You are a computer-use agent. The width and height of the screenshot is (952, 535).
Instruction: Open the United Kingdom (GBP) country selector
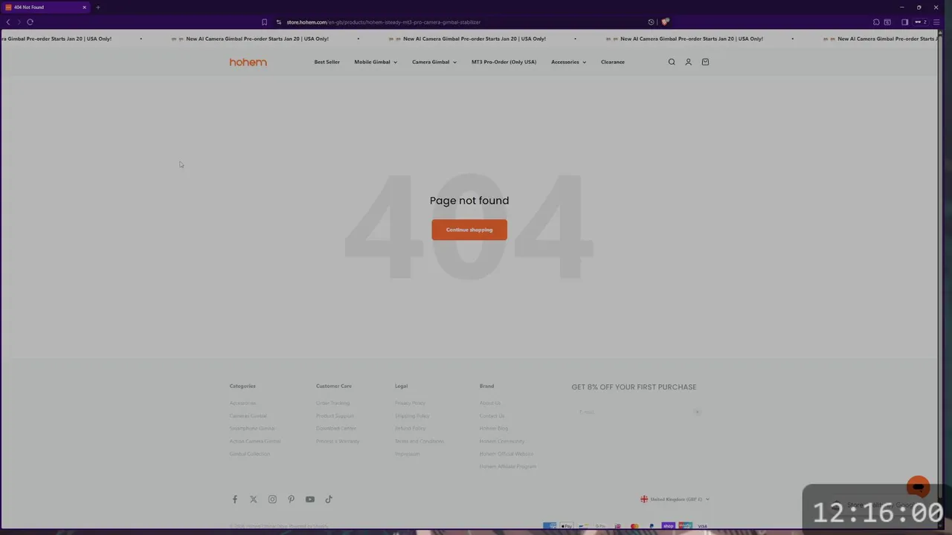coord(675,499)
